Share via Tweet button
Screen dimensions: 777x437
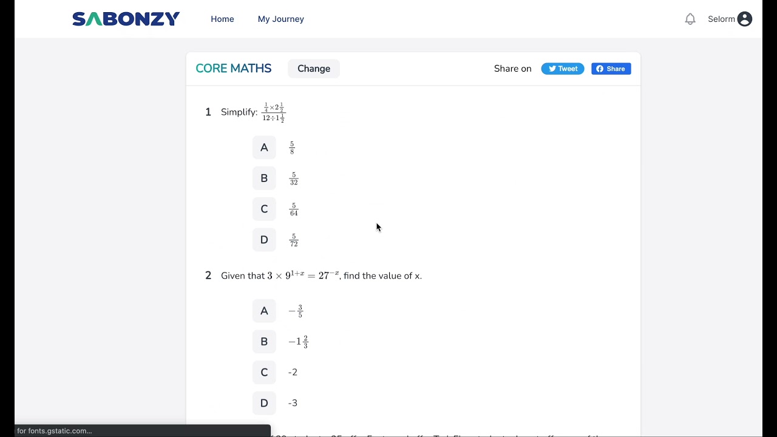(563, 69)
